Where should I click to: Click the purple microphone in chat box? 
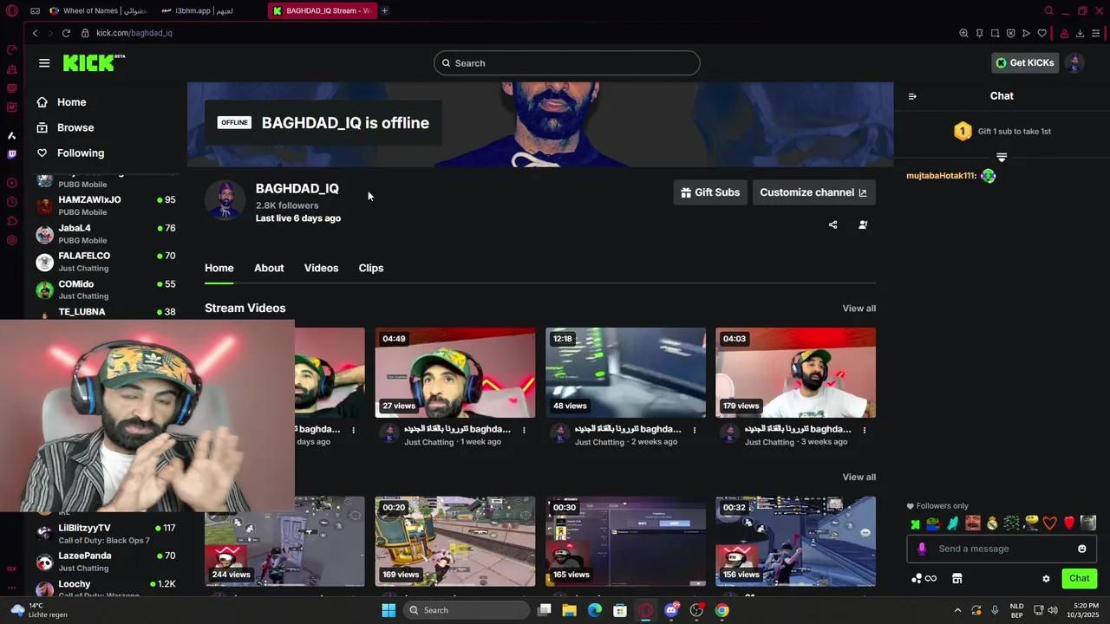[x=922, y=549]
